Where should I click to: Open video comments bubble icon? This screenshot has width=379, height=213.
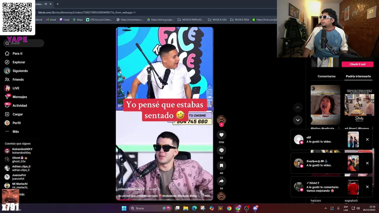(x=221, y=150)
